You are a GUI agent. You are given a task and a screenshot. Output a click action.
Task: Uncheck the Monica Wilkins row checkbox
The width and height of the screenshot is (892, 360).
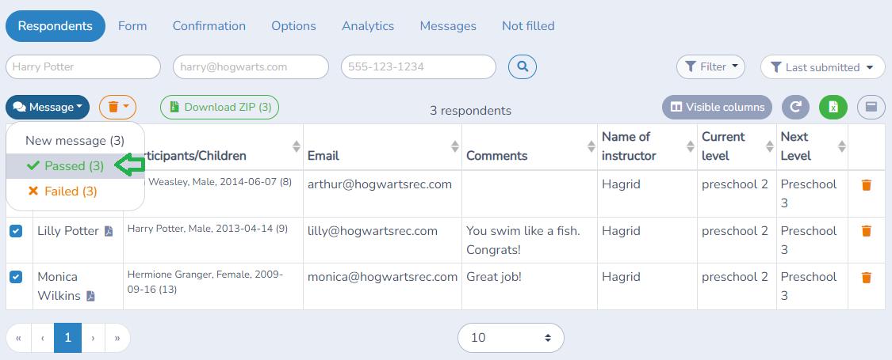coord(16,277)
